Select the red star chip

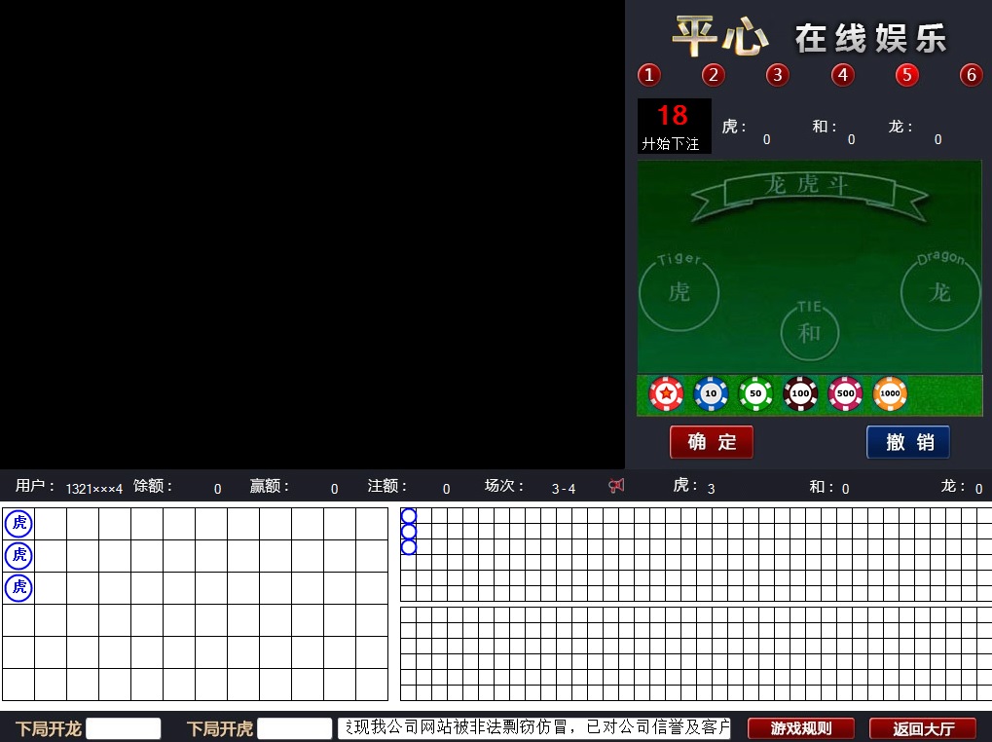[666, 393]
